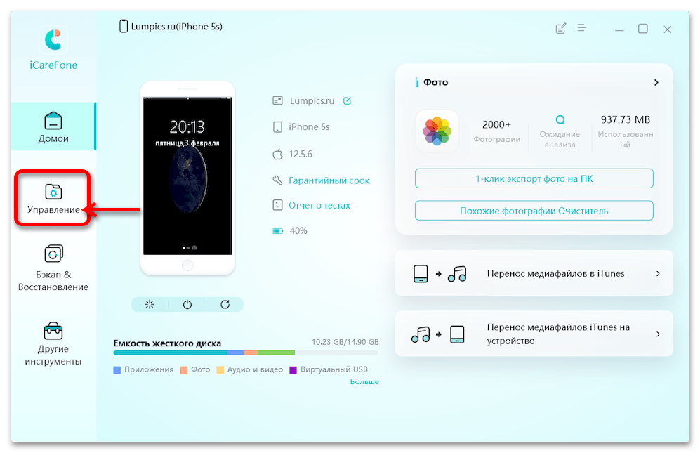Click the yellow Аудио и видео legend swatch
The height and width of the screenshot is (453, 700).
click(x=220, y=370)
